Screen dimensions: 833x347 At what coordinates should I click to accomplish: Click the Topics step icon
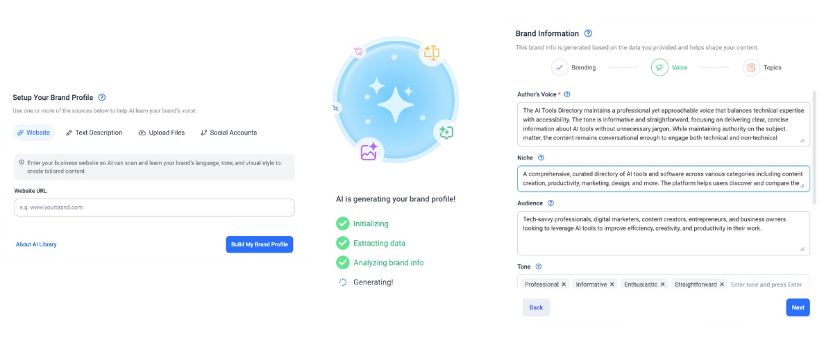tap(751, 67)
